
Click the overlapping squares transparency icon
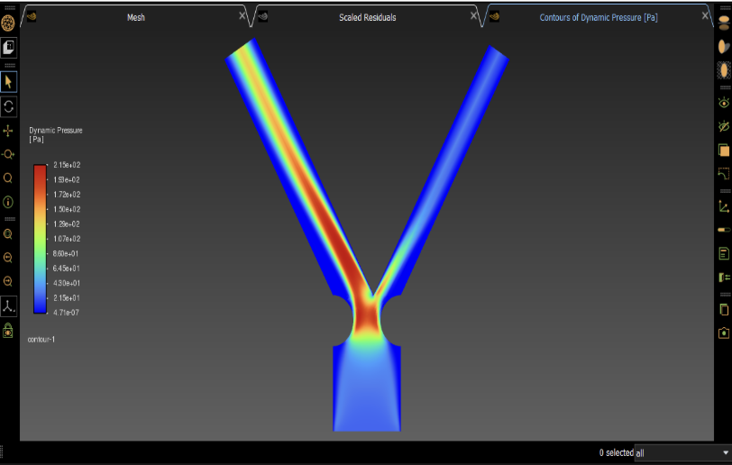(x=724, y=150)
